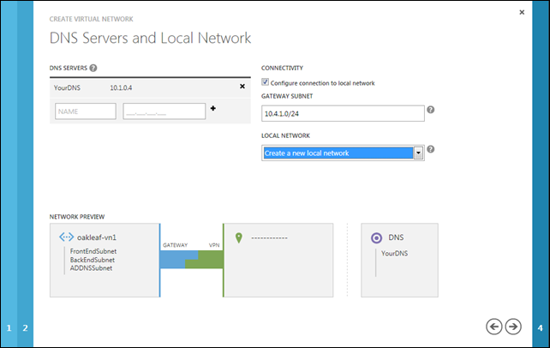Click the GATEWAY label in preview
550x348 pixels.
click(x=175, y=245)
